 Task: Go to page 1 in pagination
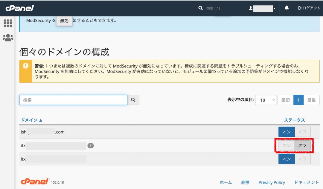click(x=298, y=100)
